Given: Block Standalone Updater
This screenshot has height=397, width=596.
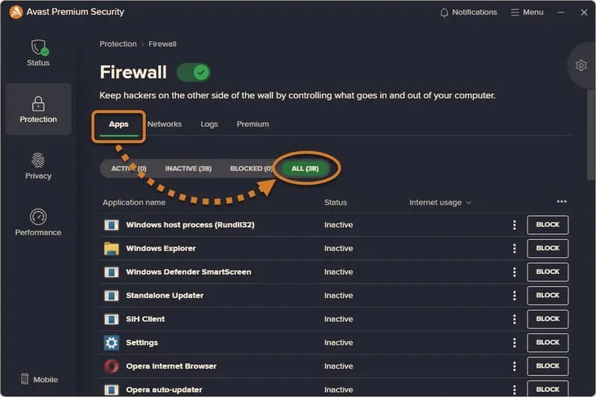Looking at the screenshot, I should pos(548,296).
